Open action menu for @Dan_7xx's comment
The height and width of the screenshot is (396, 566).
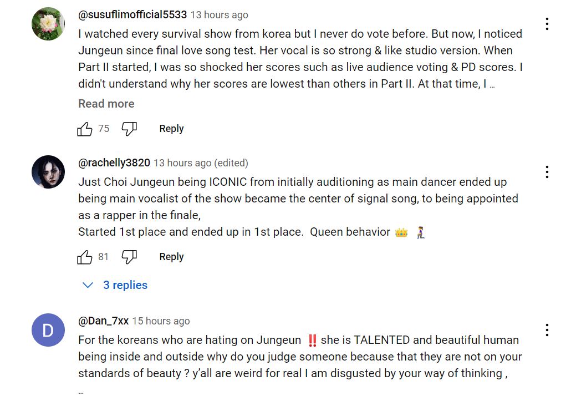(547, 330)
